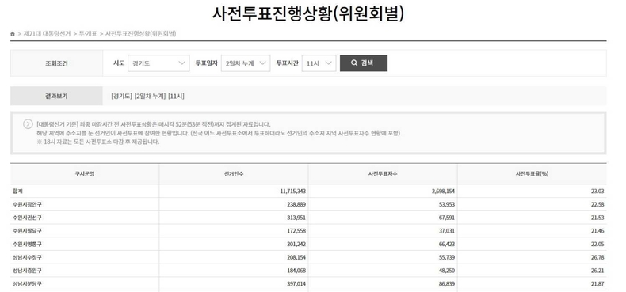Click the circled arrow icon in notice box

(x=28, y=124)
